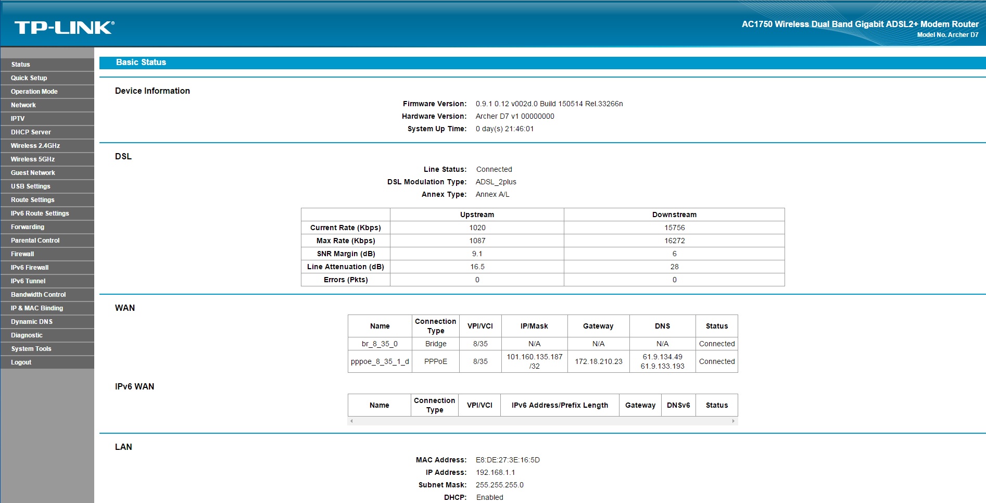This screenshot has height=503, width=986.
Task: Click WAN entry br_8_35_0
Action: pyautogui.click(x=380, y=344)
